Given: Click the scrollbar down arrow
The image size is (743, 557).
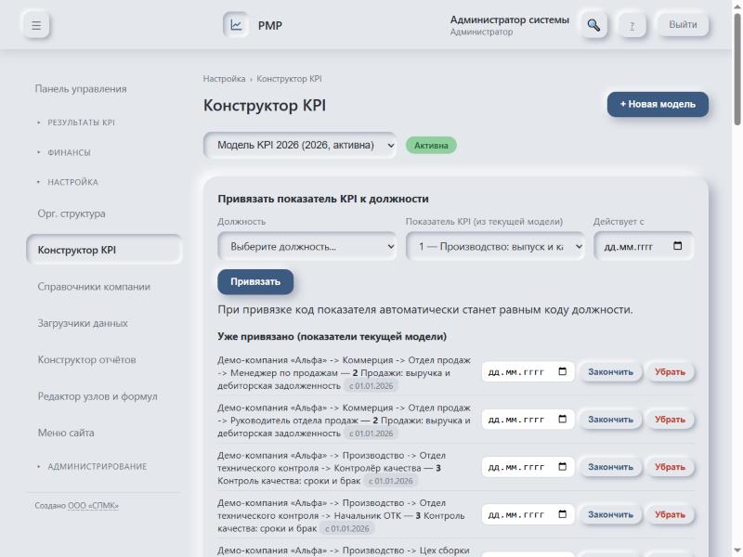Looking at the screenshot, I should click(737, 551).
